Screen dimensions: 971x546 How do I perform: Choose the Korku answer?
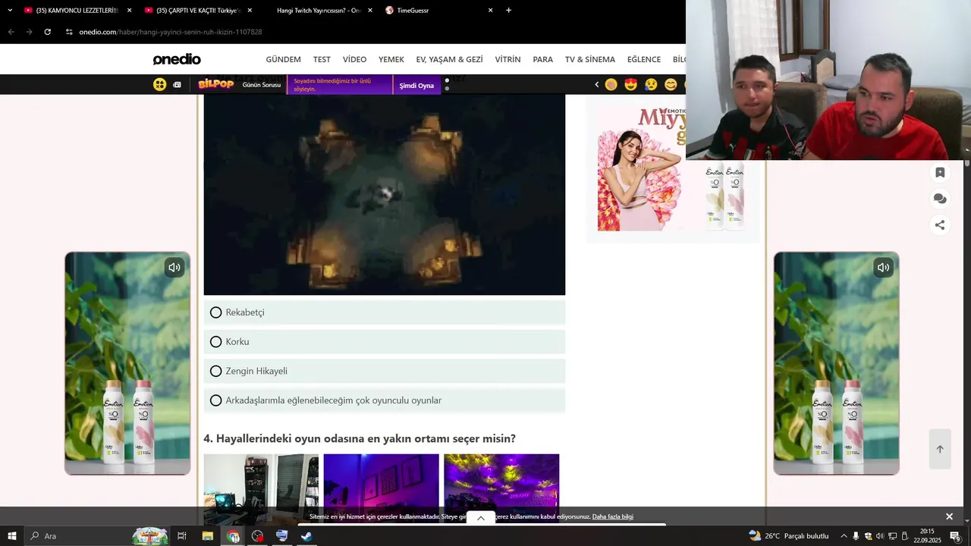(x=384, y=341)
